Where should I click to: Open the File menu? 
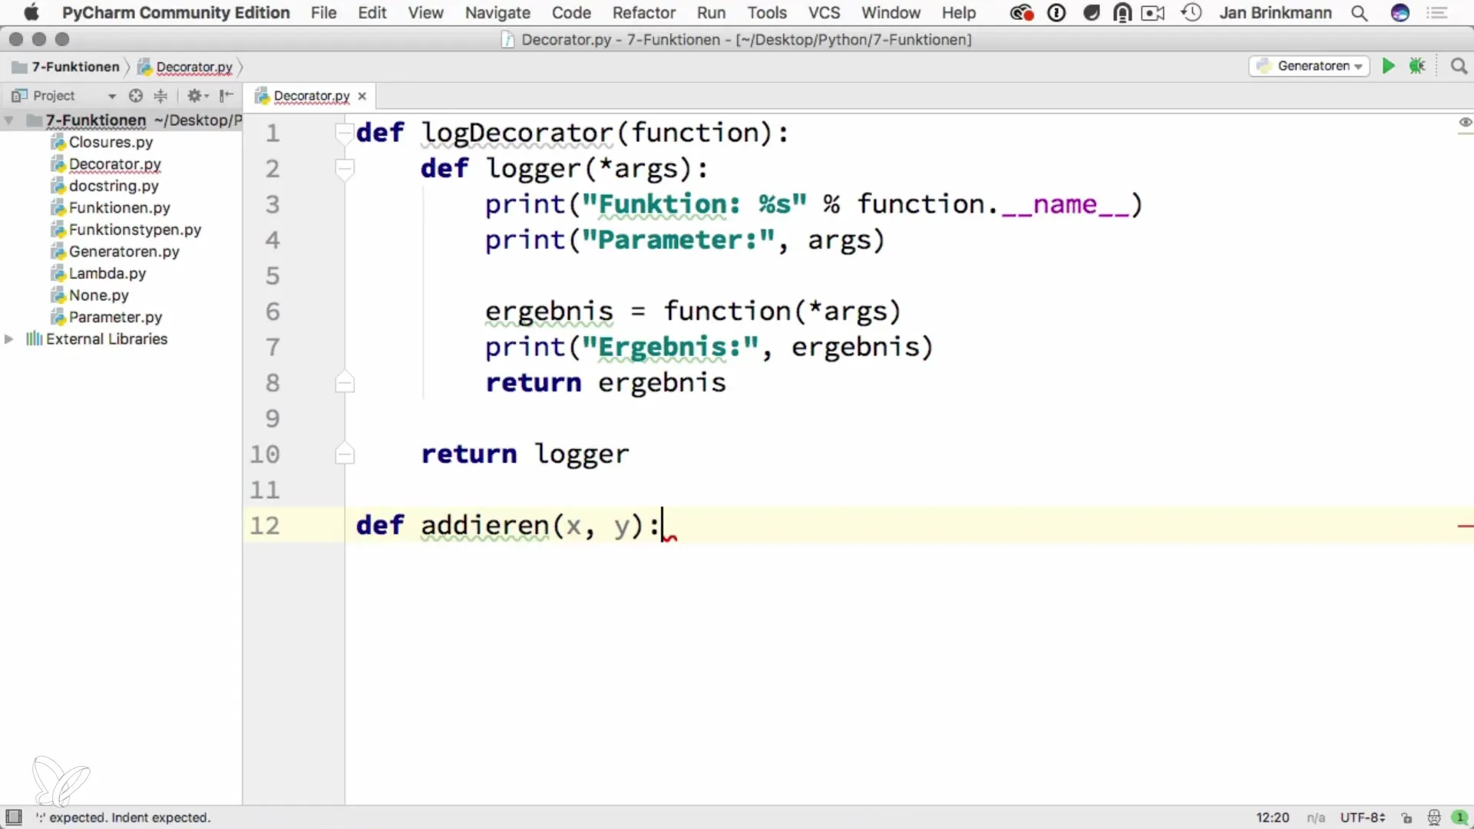click(x=323, y=13)
